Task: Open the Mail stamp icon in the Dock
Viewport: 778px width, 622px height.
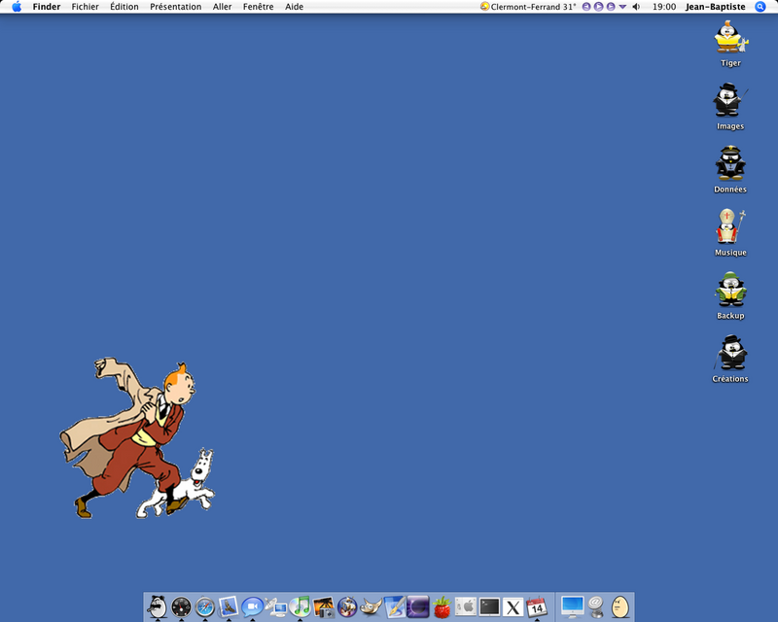Action: tap(229, 606)
